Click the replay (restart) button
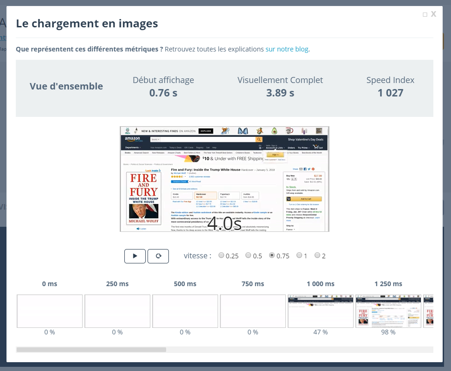 pyautogui.click(x=158, y=256)
